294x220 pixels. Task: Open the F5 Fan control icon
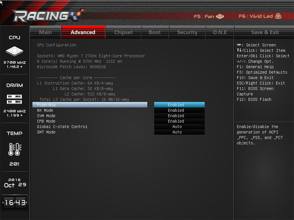pyautogui.click(x=220, y=16)
